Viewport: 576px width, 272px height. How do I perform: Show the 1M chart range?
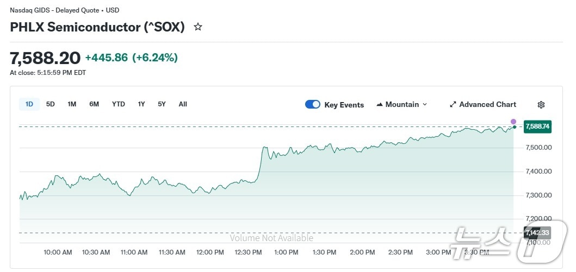point(72,104)
